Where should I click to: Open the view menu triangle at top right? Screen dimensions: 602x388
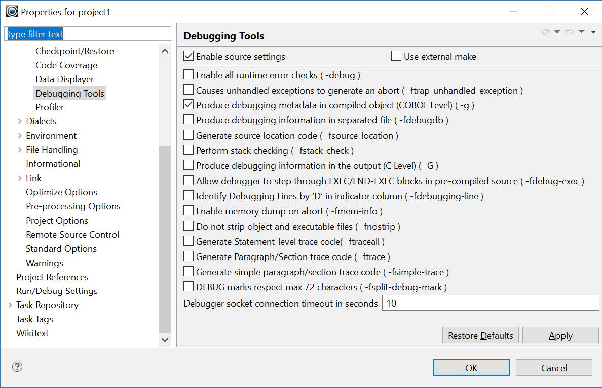(593, 32)
